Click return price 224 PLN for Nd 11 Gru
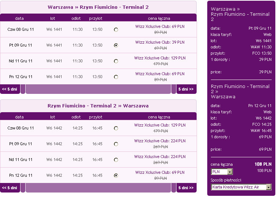The image size is (279, 198). pyautogui.click(x=160, y=157)
